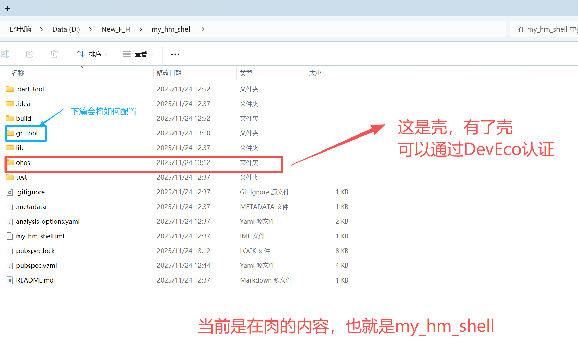Open the gc_tool folder
This screenshot has height=354, width=578.
27,133
